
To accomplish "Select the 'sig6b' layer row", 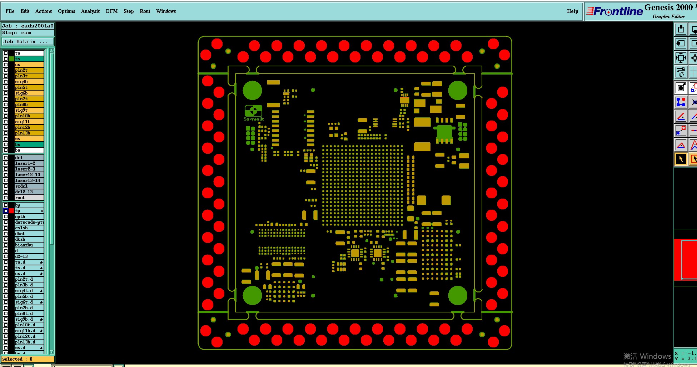I will point(29,93).
